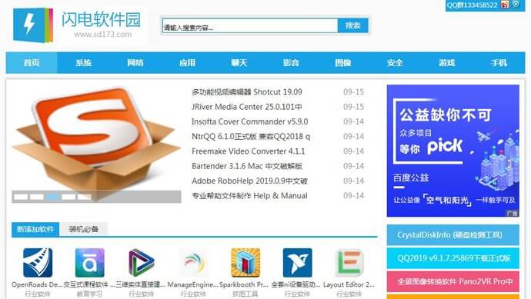Open the QQ2019 v9.1.7.25869 download banner
This screenshot has height=299, width=531.
point(453,258)
